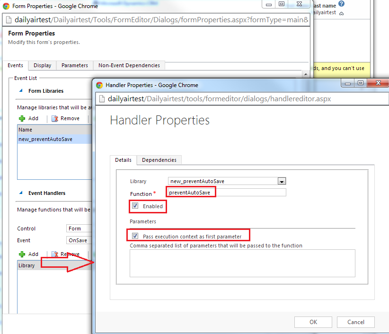Click the help question mark beside last name
Screen dimensions: 389x334
point(342,4)
